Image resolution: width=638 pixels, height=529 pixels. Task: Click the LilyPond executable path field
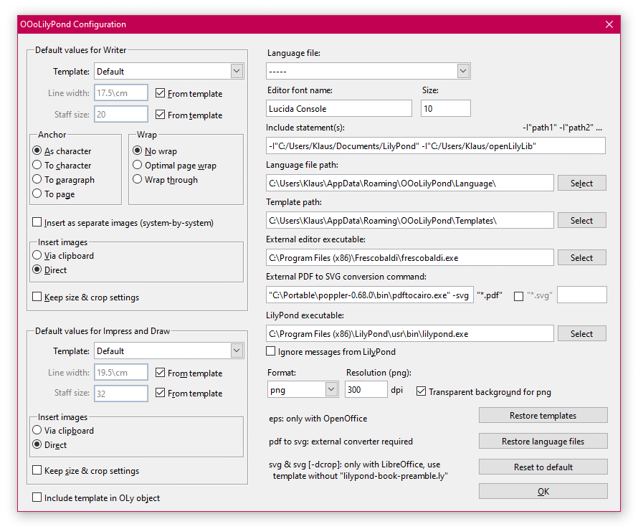click(410, 334)
